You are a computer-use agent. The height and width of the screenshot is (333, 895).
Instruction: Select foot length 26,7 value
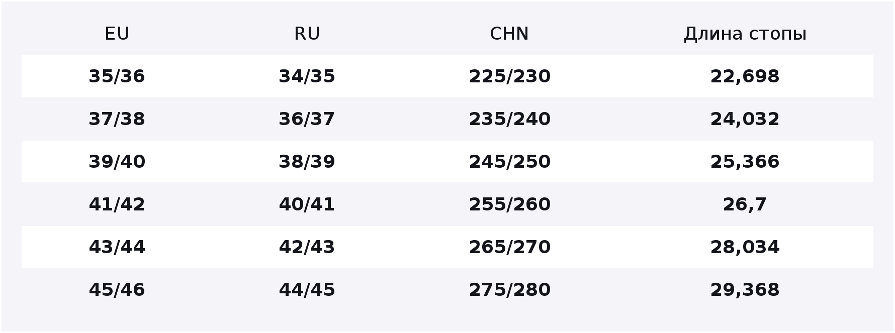pyautogui.click(x=745, y=204)
